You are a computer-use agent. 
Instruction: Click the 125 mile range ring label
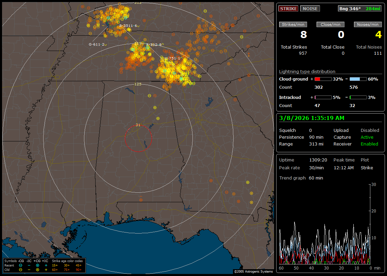point(138,84)
